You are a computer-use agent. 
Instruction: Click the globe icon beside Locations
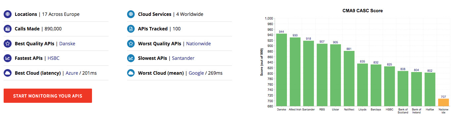(x=8, y=14)
